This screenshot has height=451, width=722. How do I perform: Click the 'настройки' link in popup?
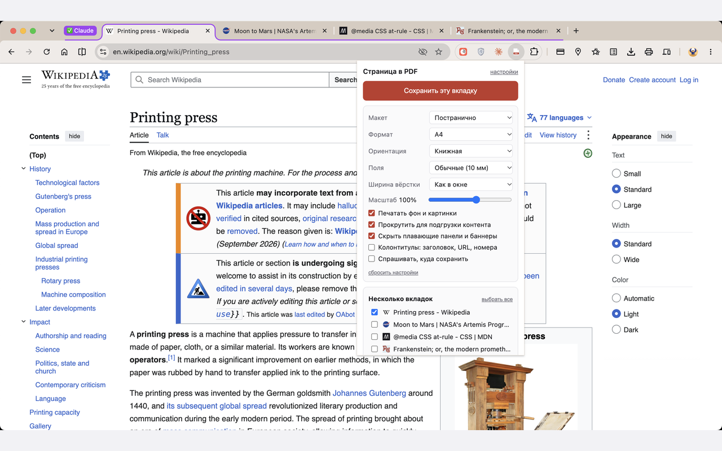point(504,72)
